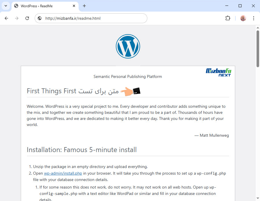Open the wp-admin/install.php link
260x201 pixels.
(63, 173)
